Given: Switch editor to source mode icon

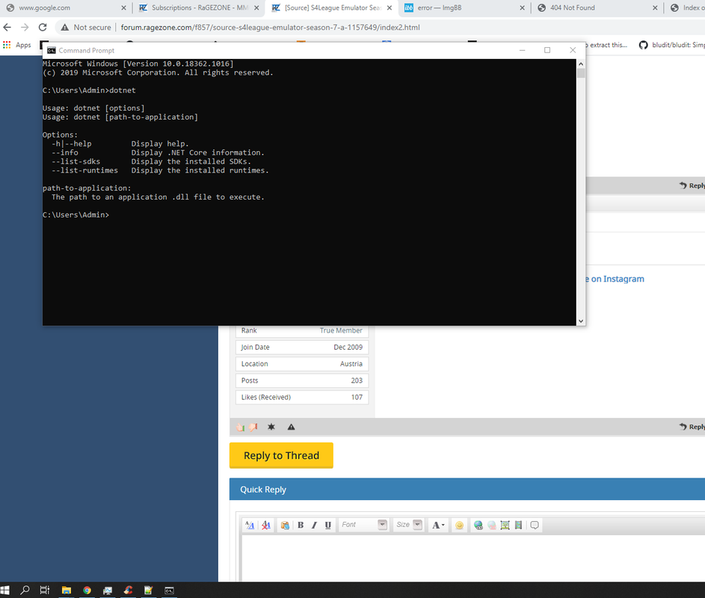Looking at the screenshot, I should (x=250, y=525).
